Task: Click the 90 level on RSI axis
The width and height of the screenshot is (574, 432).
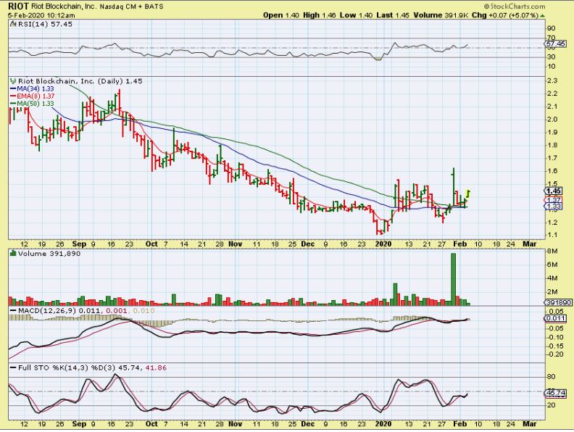Action: point(551,28)
